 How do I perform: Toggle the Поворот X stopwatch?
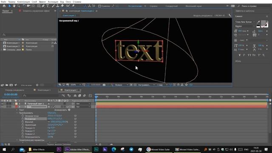[23, 128]
